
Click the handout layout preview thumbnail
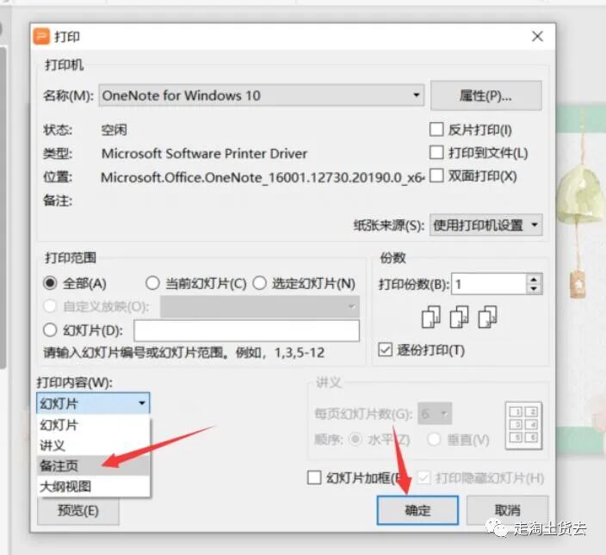coord(523,426)
